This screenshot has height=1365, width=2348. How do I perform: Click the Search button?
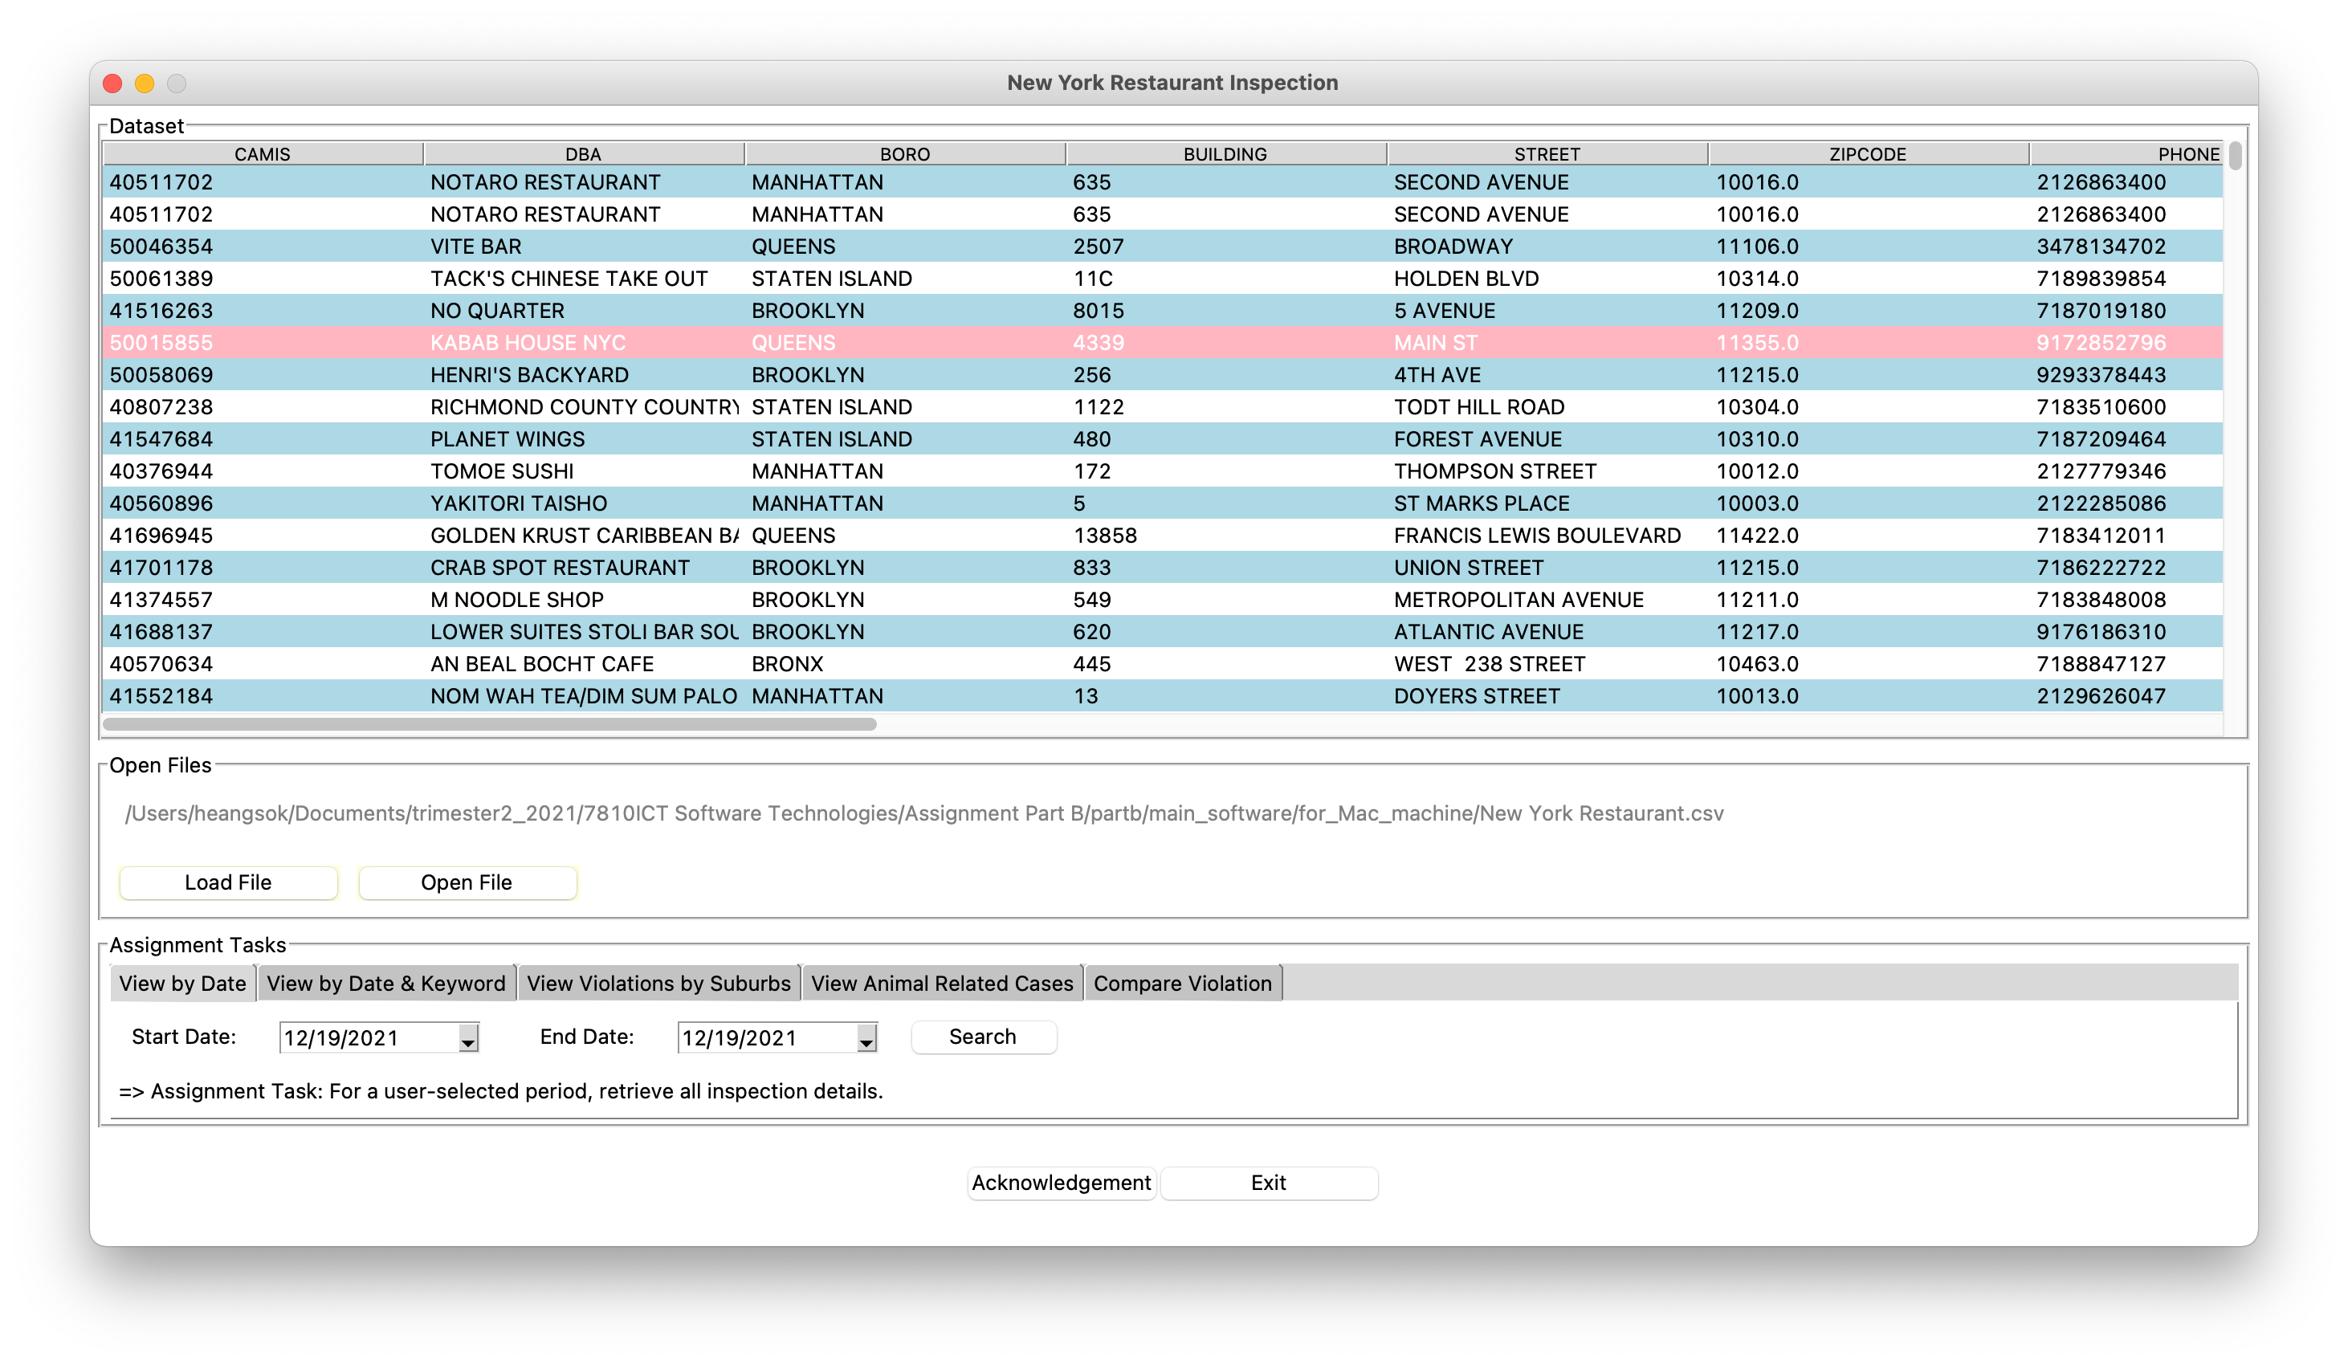983,1037
